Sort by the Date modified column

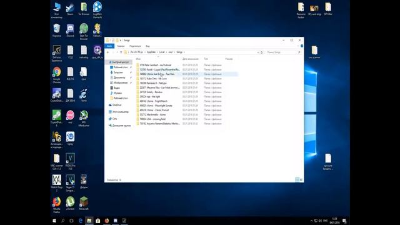[x=190, y=59]
